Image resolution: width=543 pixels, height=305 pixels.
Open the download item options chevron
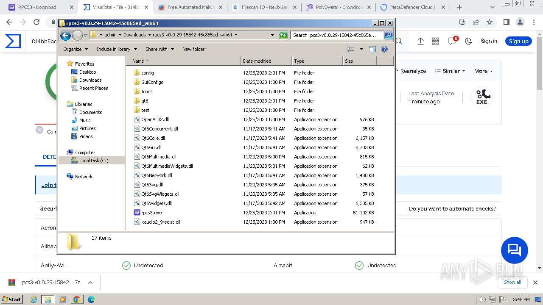click(x=90, y=283)
